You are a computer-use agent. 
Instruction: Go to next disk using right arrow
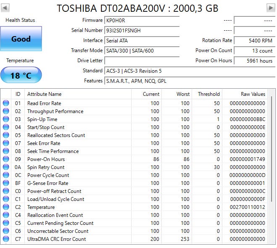tap(271, 8)
